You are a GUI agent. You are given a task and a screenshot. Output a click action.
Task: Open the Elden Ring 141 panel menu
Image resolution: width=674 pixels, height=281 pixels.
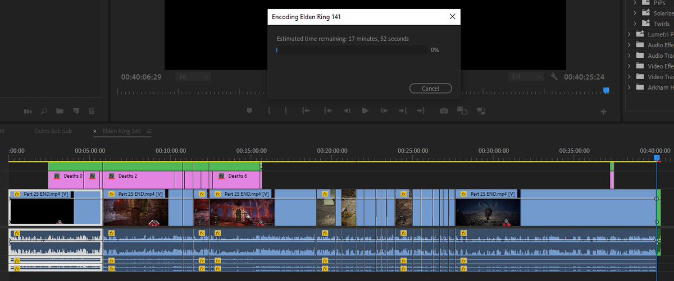[x=149, y=131]
